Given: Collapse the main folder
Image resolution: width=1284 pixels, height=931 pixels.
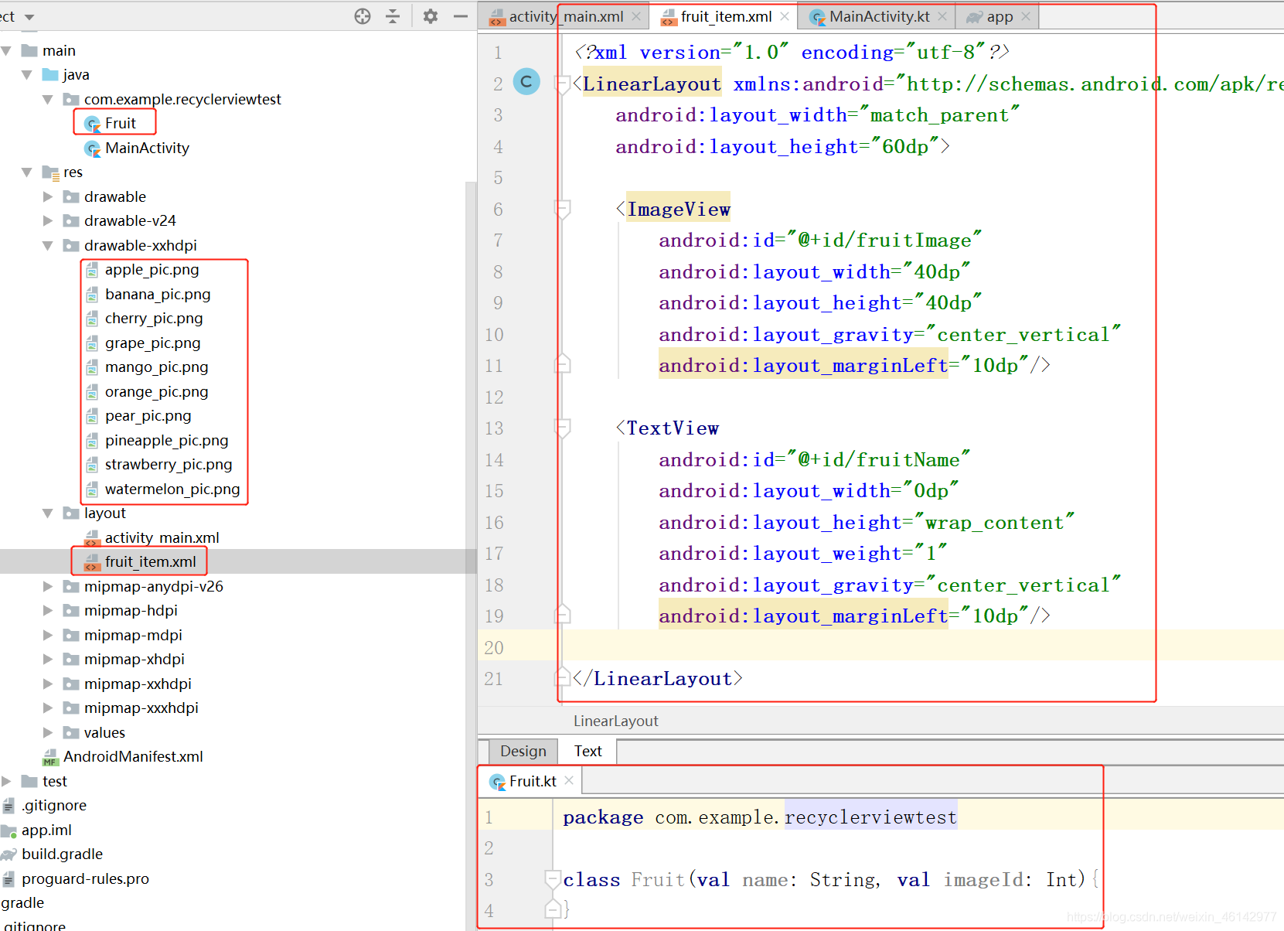Looking at the screenshot, I should [x=7, y=51].
